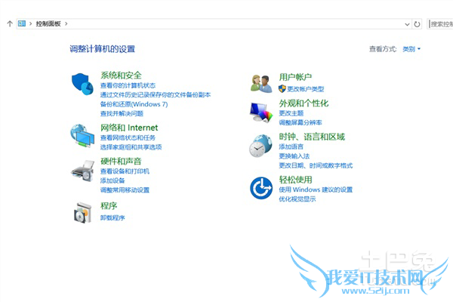Open the Hardware and Sound printer icon

(83, 171)
